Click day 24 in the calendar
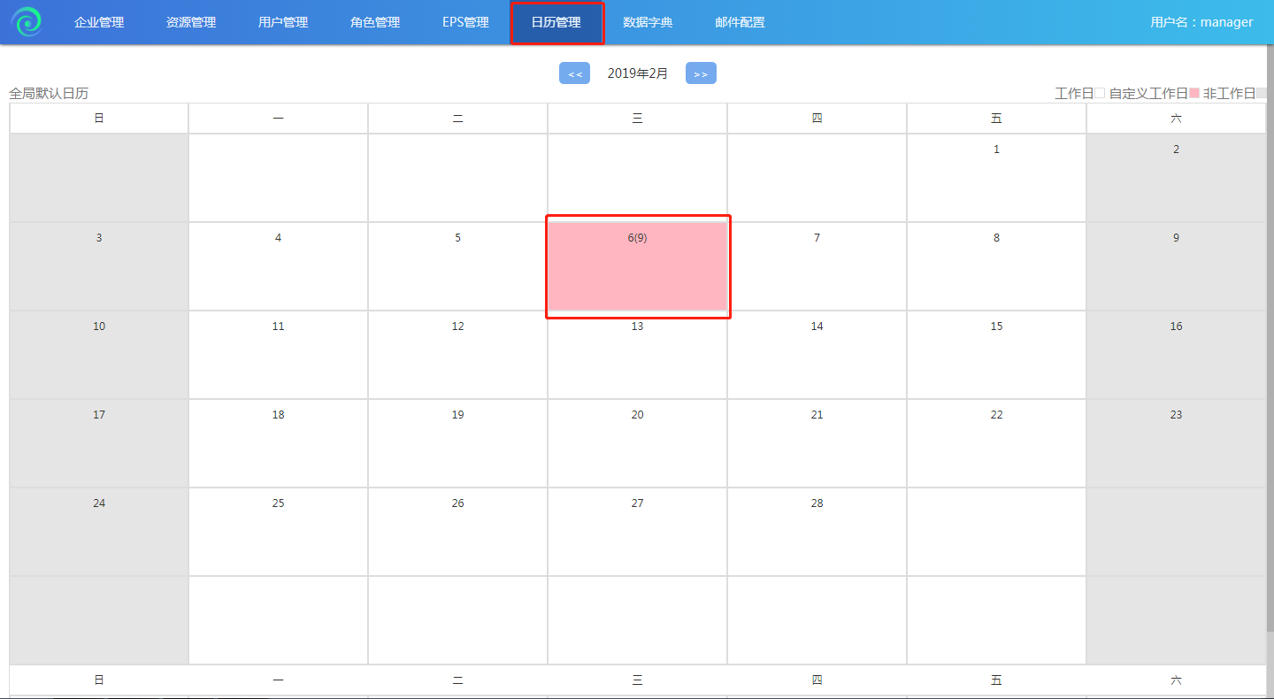This screenshot has height=699, width=1274. pyautogui.click(x=99, y=532)
